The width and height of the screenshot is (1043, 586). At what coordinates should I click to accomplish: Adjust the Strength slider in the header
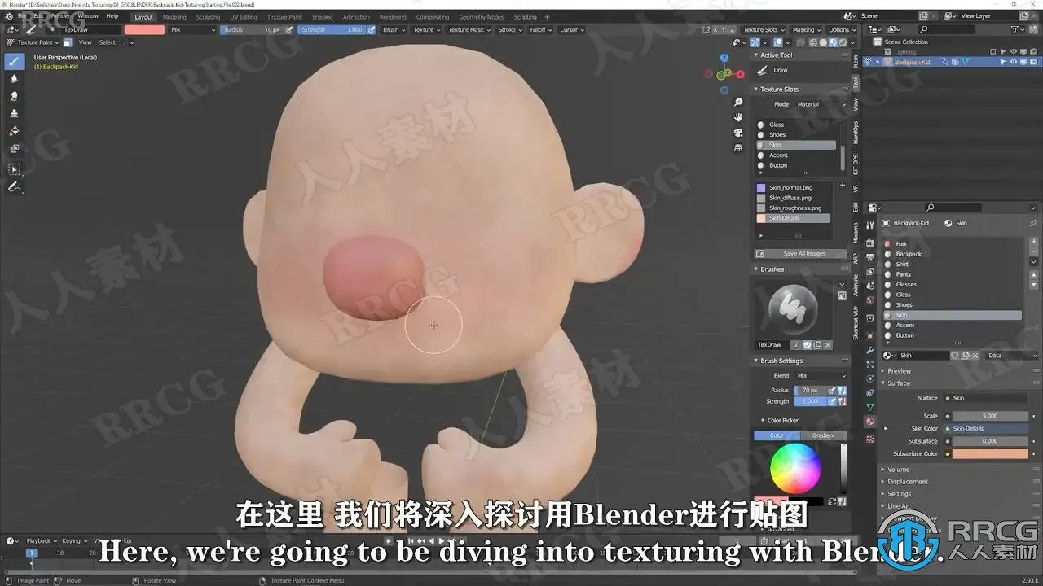332,30
